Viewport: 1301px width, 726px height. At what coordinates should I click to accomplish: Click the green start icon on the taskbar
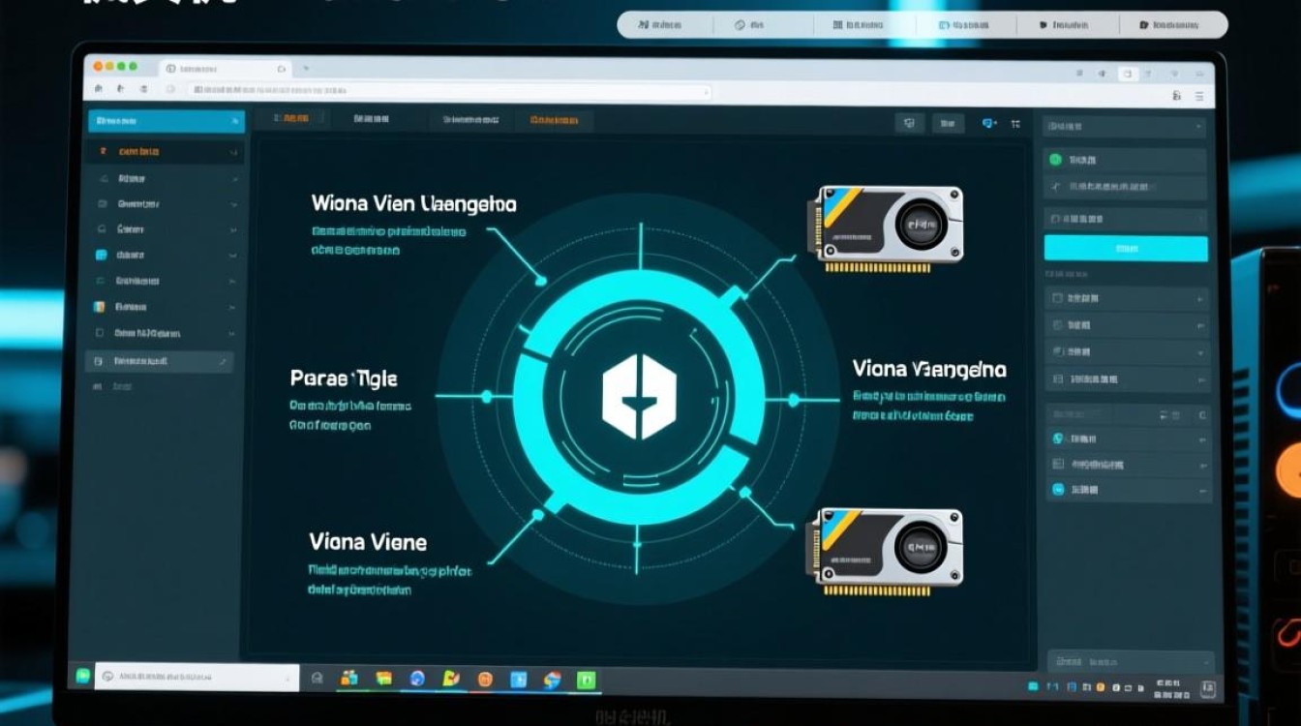pos(83,677)
